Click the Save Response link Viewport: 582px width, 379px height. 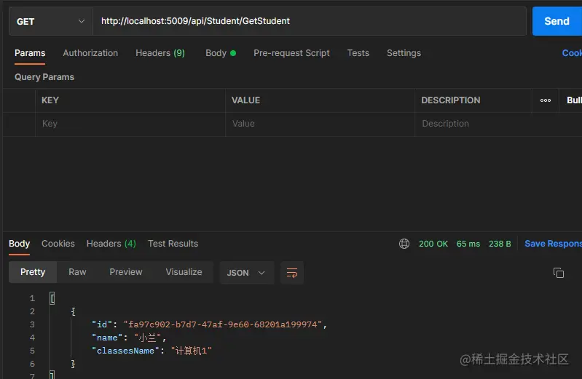(553, 244)
